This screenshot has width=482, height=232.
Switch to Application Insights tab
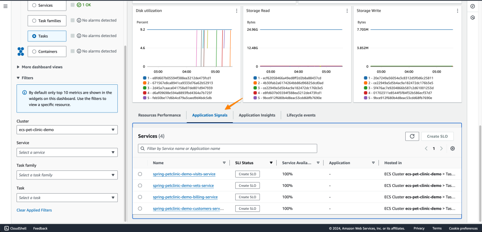point(257,115)
